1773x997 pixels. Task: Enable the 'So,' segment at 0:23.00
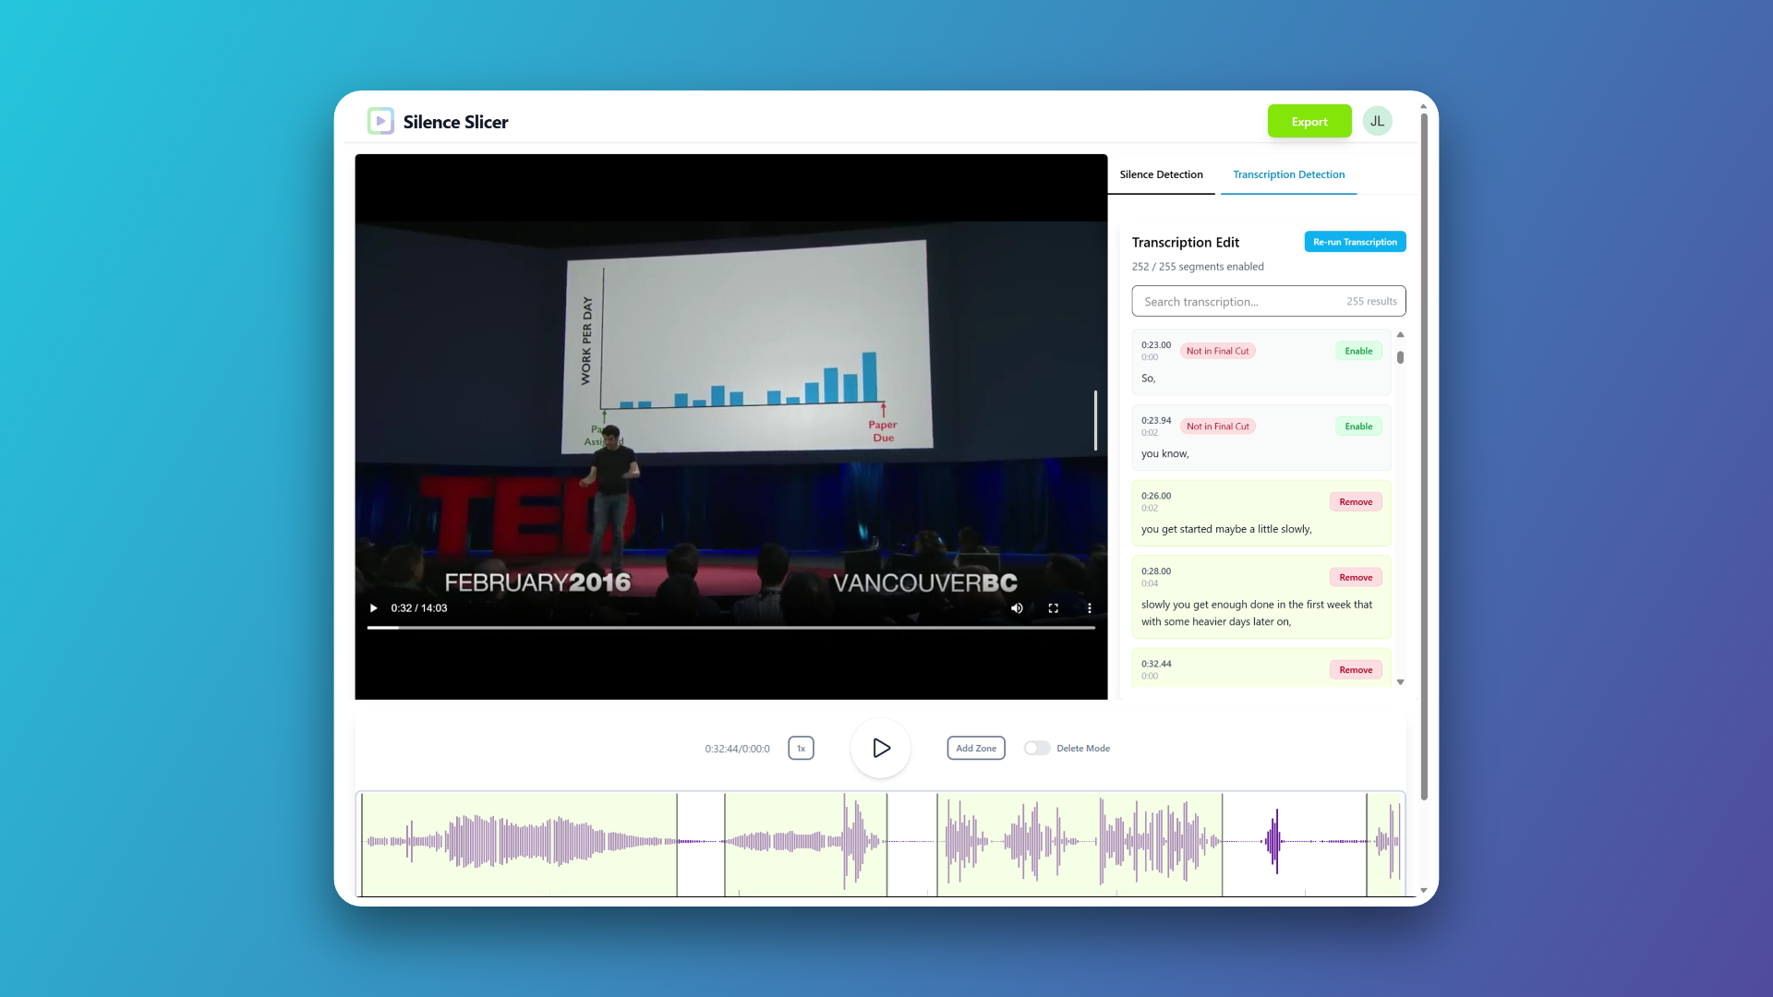(1358, 351)
